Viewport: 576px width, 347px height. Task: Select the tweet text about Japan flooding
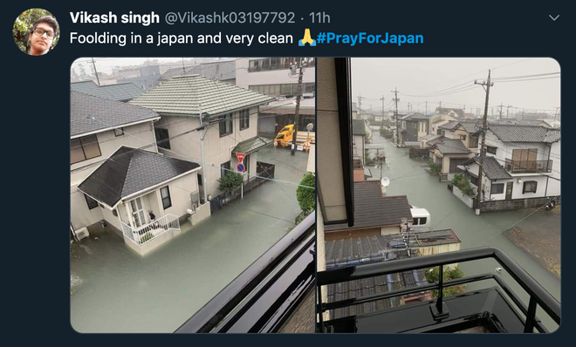[x=182, y=38]
